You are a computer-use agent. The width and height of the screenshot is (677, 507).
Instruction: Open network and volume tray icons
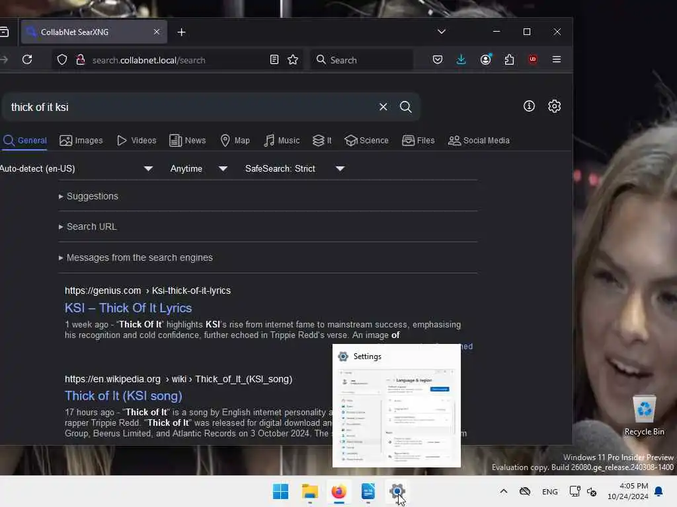(583, 491)
